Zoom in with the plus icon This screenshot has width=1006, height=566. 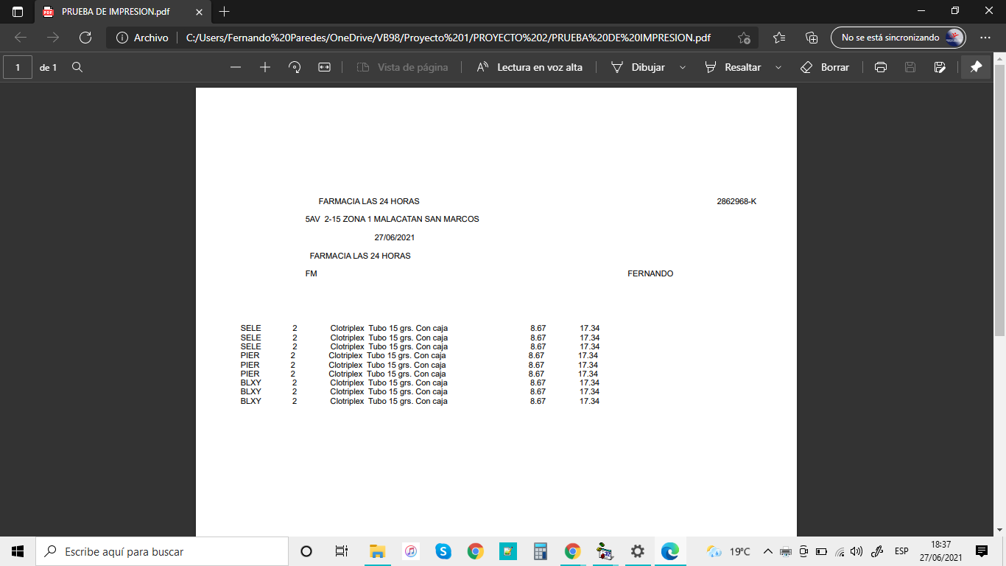tap(265, 67)
